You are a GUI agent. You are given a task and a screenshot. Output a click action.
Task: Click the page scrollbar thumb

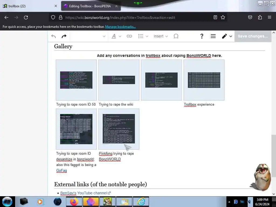tap(274, 156)
